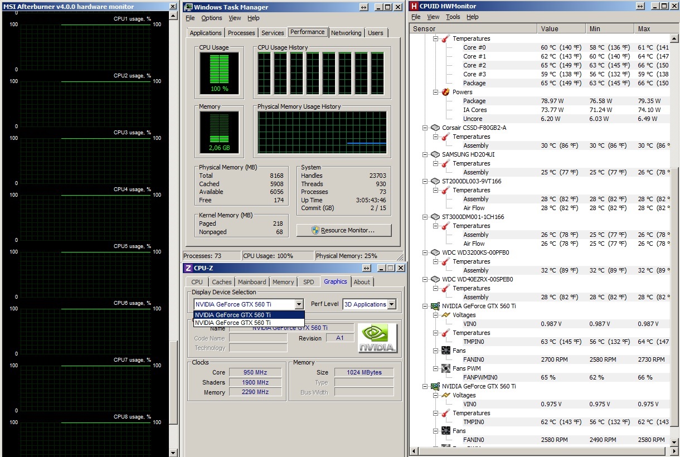Image resolution: width=680 pixels, height=457 pixels.
Task: Open the Tools menu in HWMonitor
Action: click(x=453, y=17)
